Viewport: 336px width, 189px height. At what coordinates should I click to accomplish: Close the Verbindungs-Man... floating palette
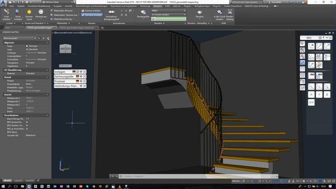point(85,86)
